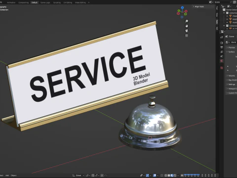Switch to the Game Logic workspace tab
237x178 pixels.
pyautogui.click(x=45, y=2)
